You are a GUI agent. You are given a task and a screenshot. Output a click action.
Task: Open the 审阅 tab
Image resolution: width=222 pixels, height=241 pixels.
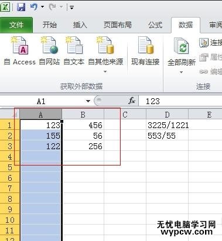pos(215,25)
